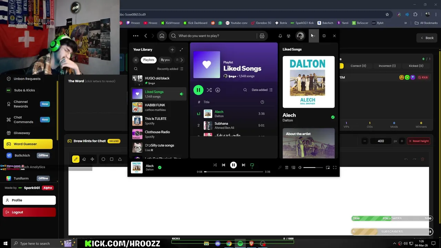Seek on the song progress bar

coord(234,172)
